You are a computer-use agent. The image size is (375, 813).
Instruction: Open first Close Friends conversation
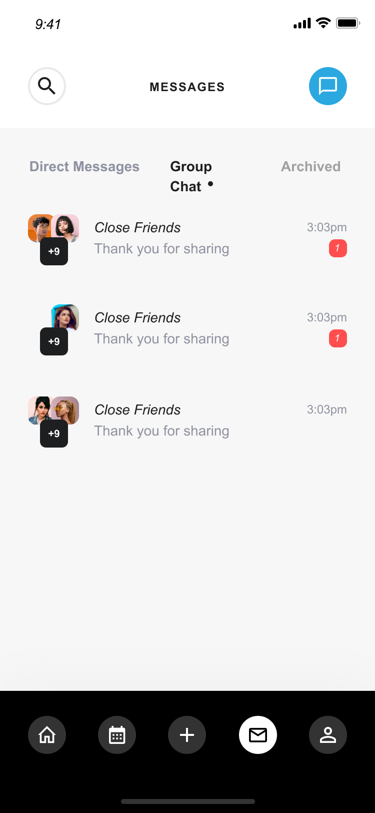[x=137, y=228]
